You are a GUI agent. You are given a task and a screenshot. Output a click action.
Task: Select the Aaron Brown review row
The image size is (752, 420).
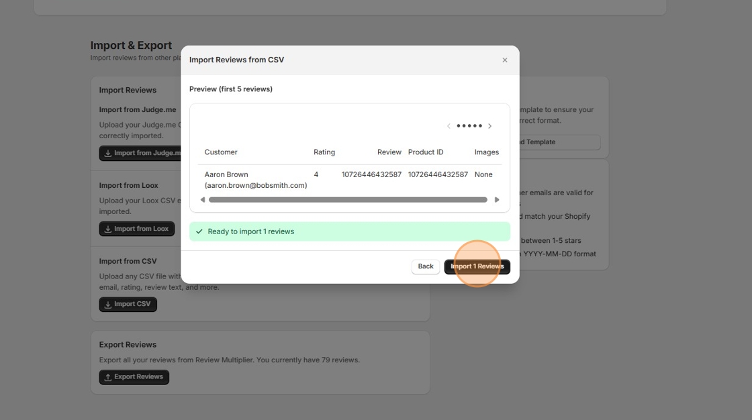[x=349, y=178]
